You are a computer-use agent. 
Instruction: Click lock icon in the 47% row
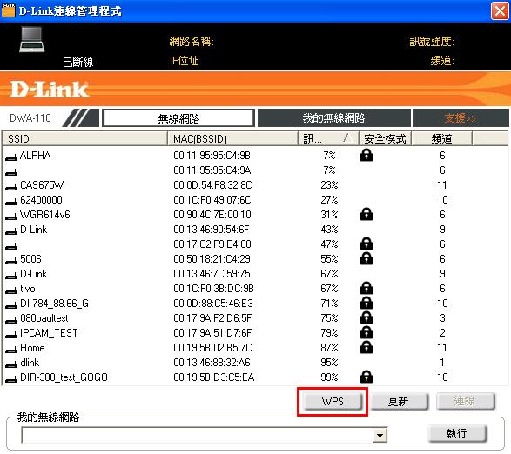(366, 244)
